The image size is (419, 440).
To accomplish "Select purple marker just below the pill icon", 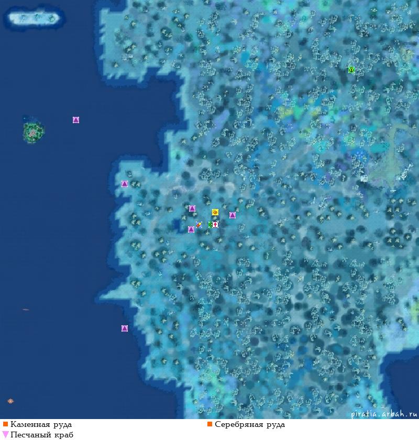I will point(191,229).
